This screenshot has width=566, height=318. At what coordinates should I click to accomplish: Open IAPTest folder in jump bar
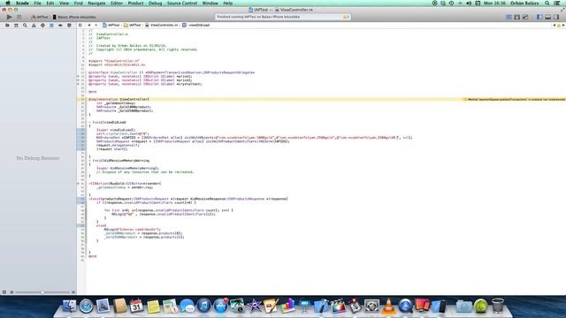tap(133, 26)
